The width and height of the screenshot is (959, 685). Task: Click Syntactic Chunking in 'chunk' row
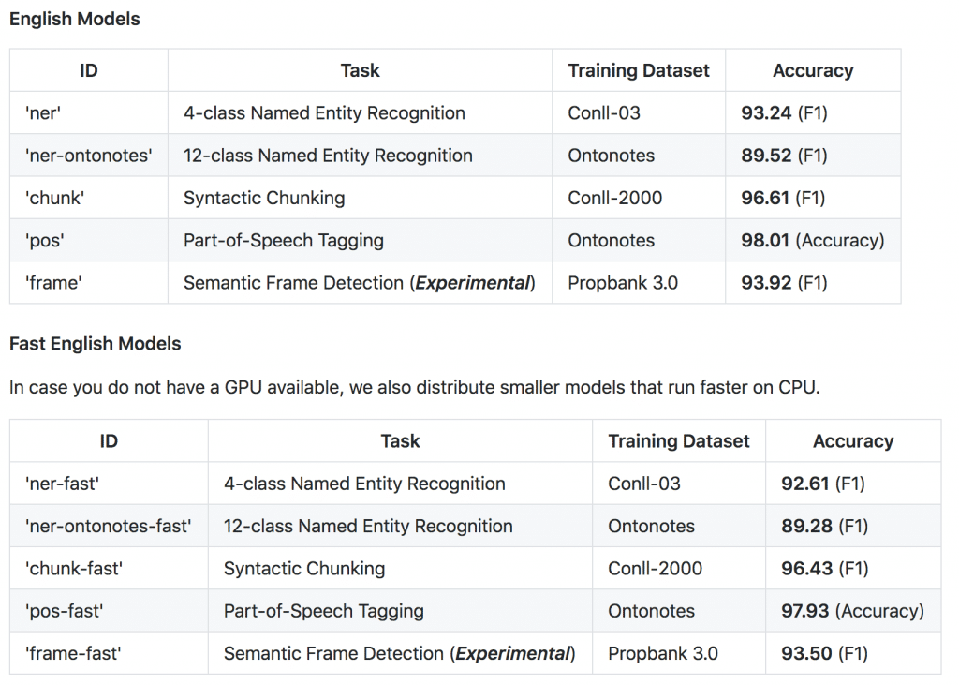264,199
